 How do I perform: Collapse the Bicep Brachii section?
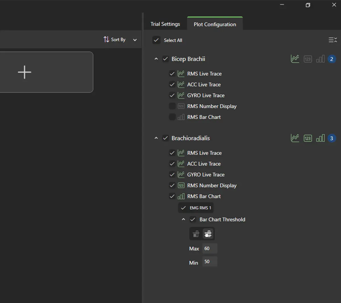(156, 59)
